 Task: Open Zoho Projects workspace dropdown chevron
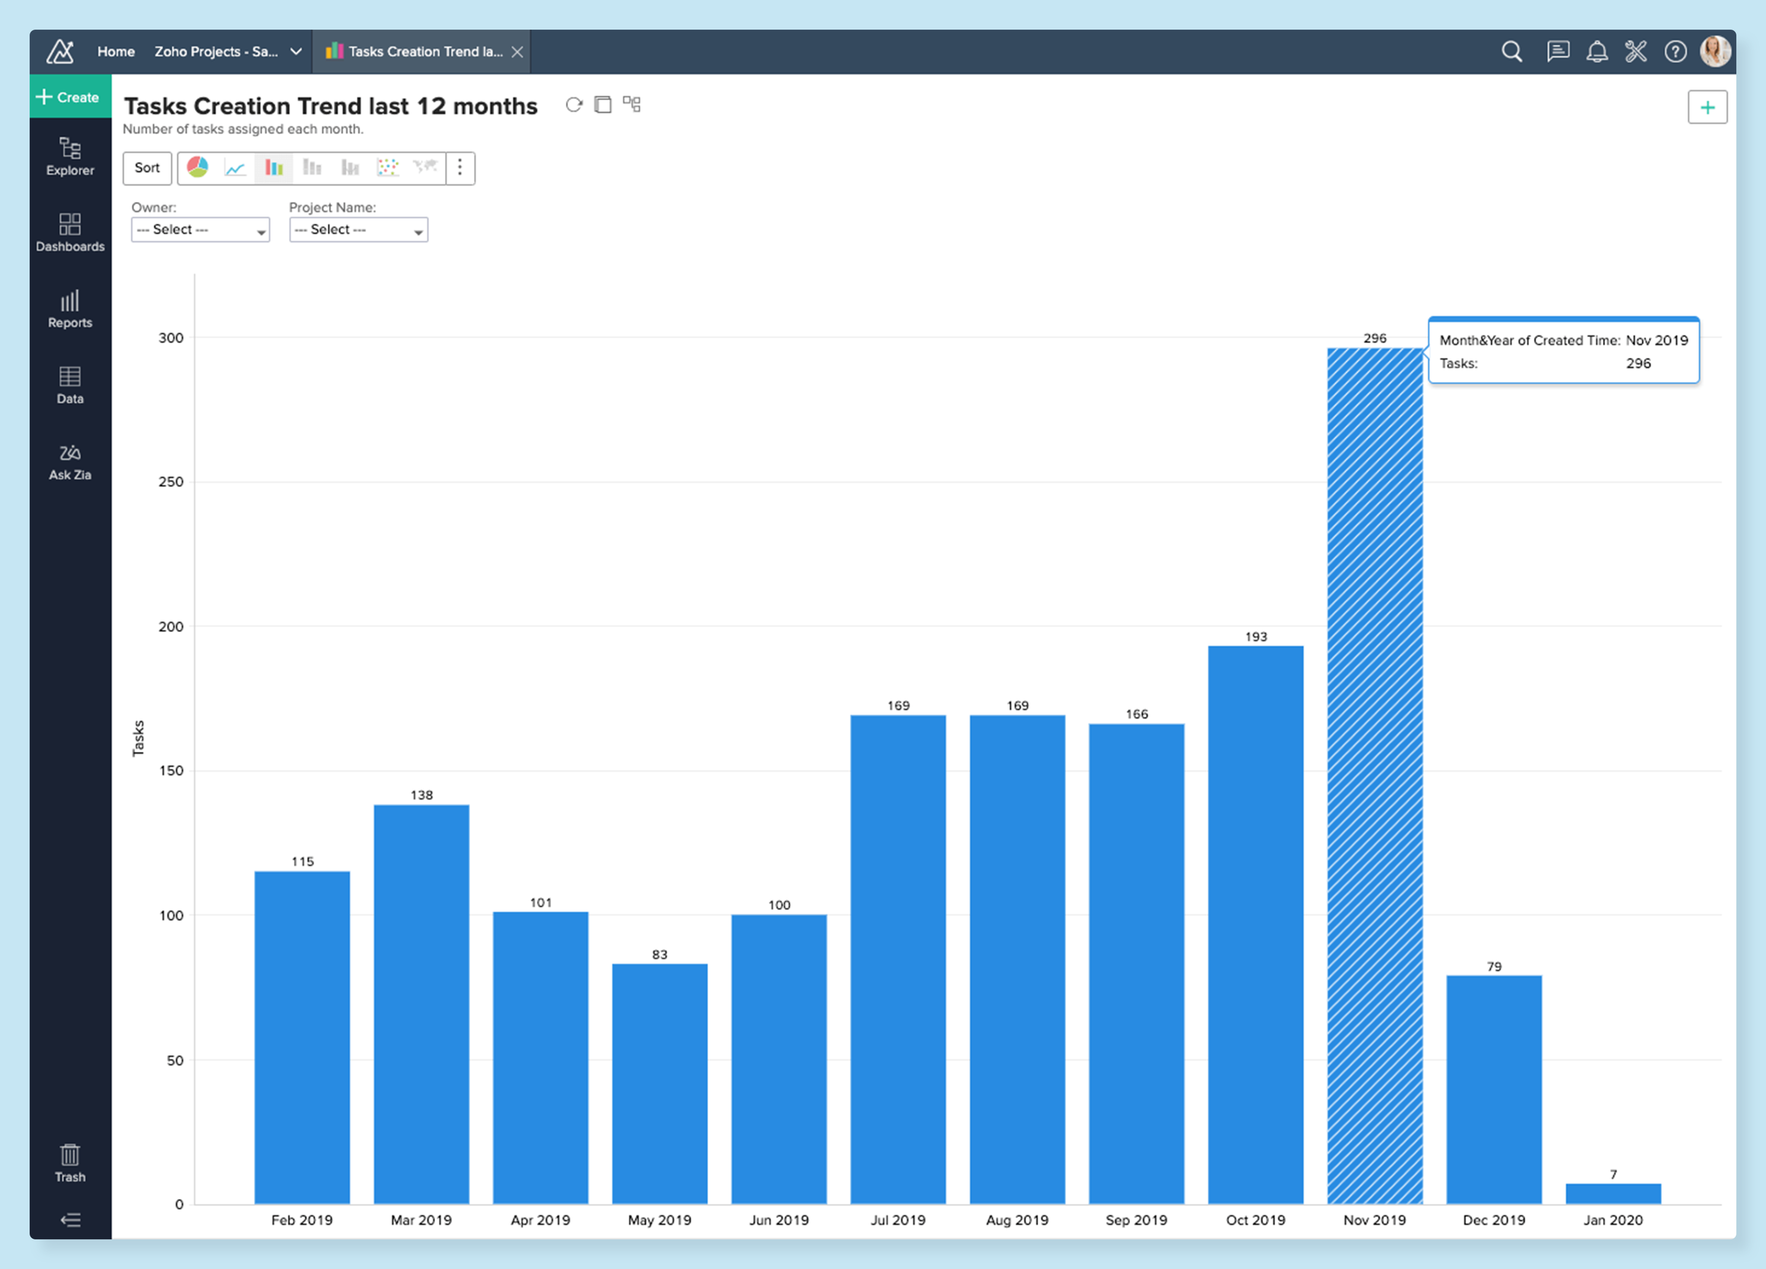pyautogui.click(x=296, y=52)
